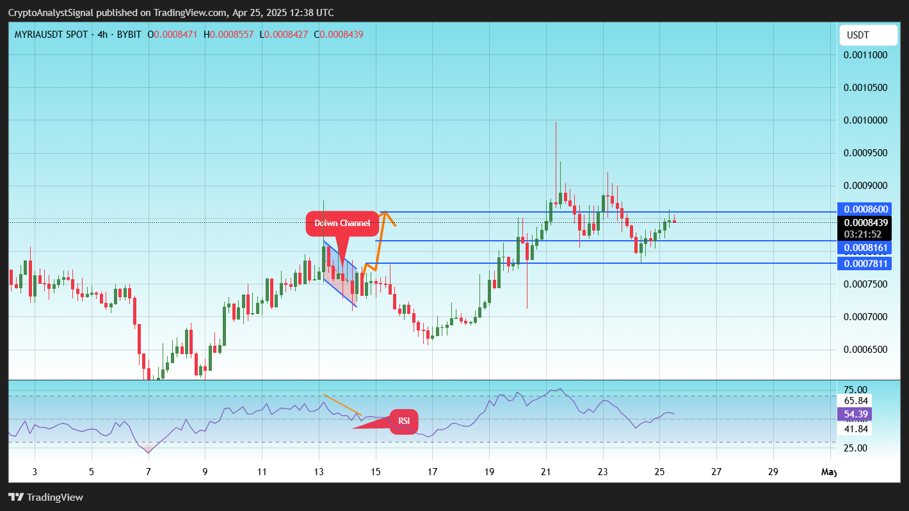This screenshot has width=909, height=511.
Task: Click the close value C0.0008439 in header
Action: (339, 35)
